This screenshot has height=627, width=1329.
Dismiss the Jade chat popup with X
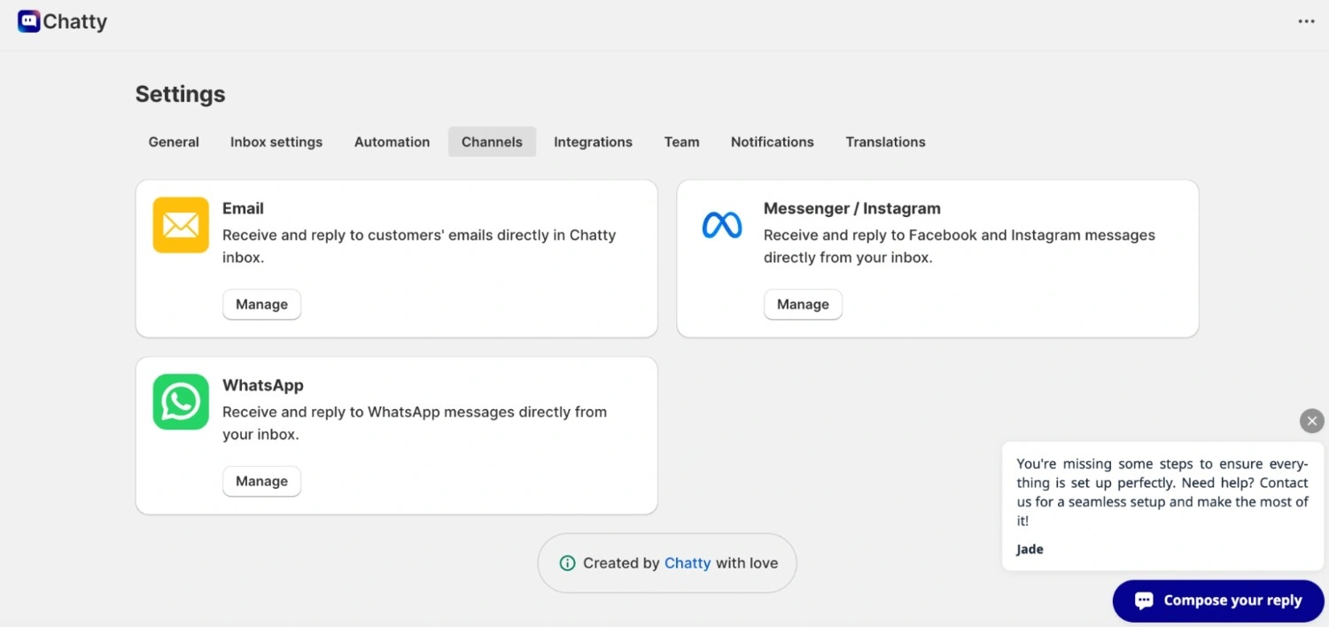click(x=1312, y=421)
